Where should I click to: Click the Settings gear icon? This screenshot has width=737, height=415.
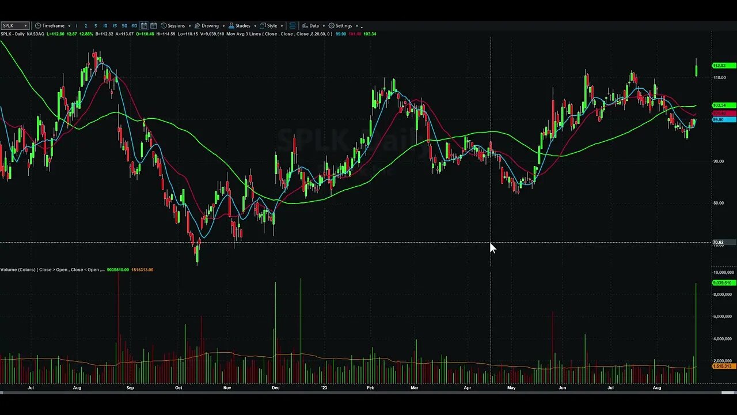click(x=331, y=26)
